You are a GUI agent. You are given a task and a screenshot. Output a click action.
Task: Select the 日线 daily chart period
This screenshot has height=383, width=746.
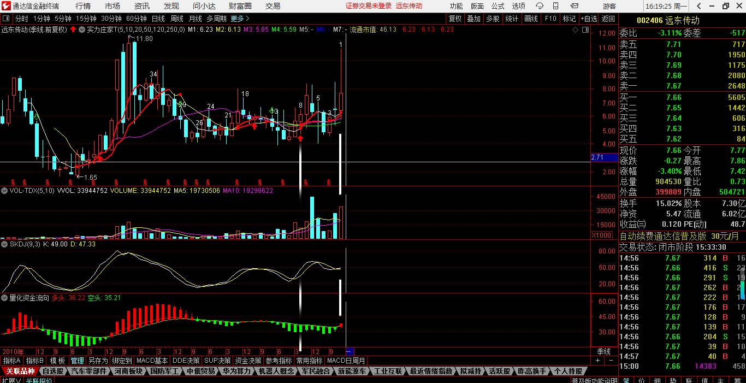158,19
